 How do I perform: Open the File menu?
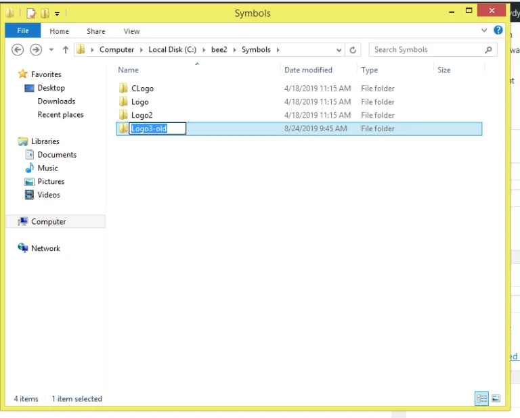coord(23,31)
